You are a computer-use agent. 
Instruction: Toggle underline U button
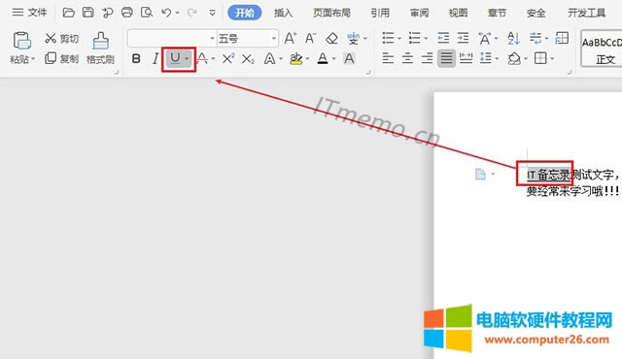pos(175,59)
